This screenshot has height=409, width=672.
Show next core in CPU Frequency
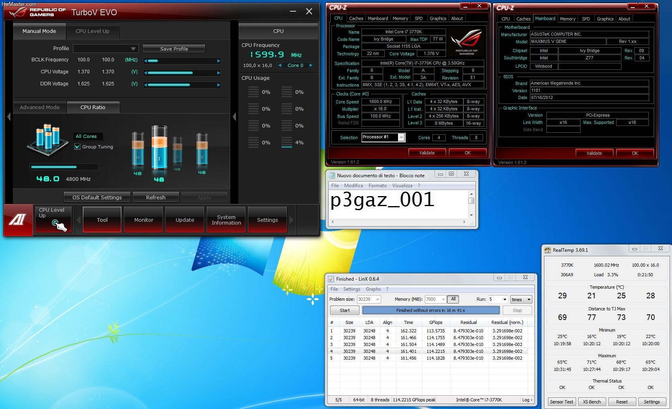coord(311,65)
